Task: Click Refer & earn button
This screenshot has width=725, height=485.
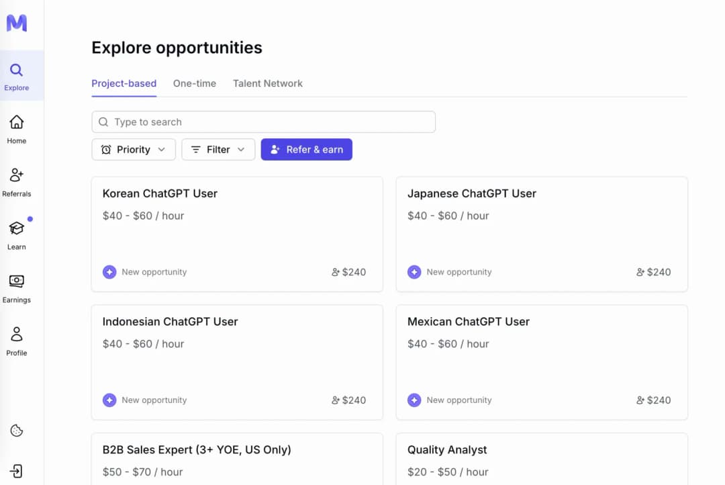Action: pos(307,150)
